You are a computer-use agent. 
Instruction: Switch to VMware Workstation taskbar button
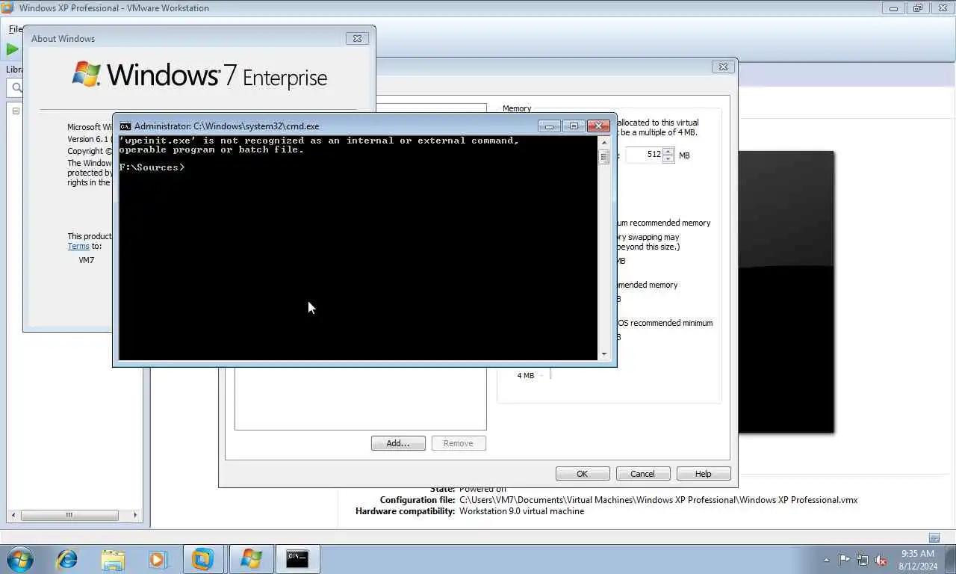pos(202,558)
